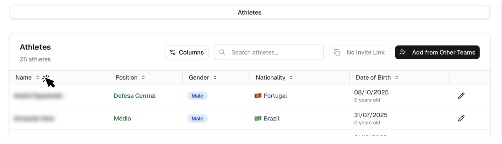Click the pencil edit icon for the Portugal athlete
The height and width of the screenshot is (144, 502).
[461, 95]
